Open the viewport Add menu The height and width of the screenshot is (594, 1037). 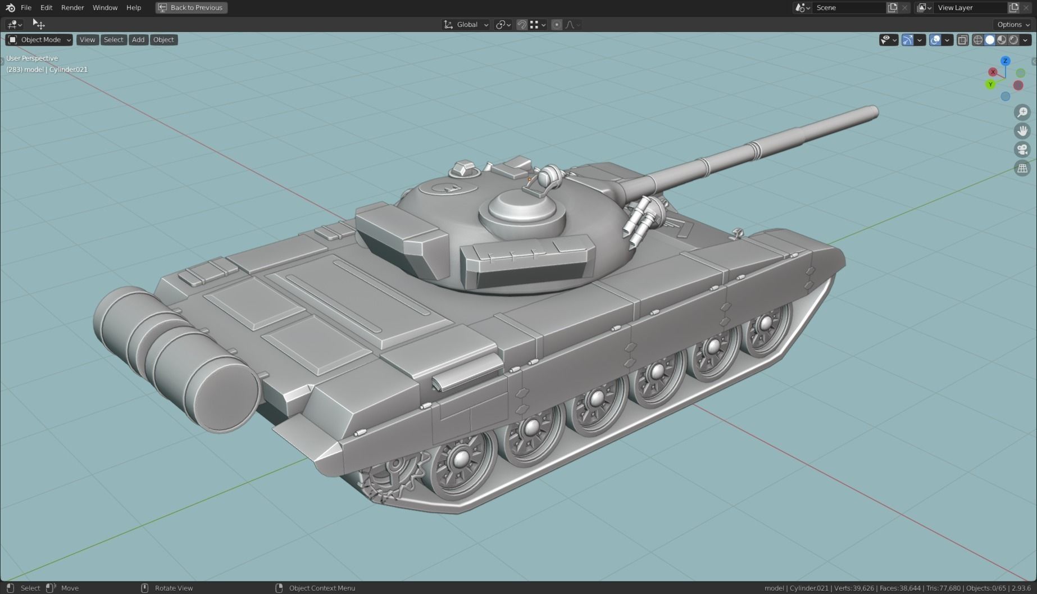pyautogui.click(x=138, y=39)
